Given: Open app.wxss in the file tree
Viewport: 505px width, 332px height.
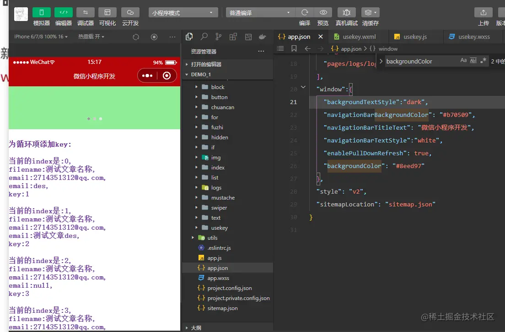Looking at the screenshot, I should (228, 278).
